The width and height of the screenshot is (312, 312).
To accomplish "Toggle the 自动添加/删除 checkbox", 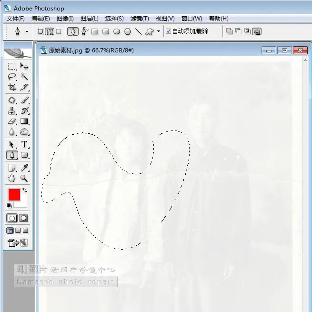I will coord(168,31).
